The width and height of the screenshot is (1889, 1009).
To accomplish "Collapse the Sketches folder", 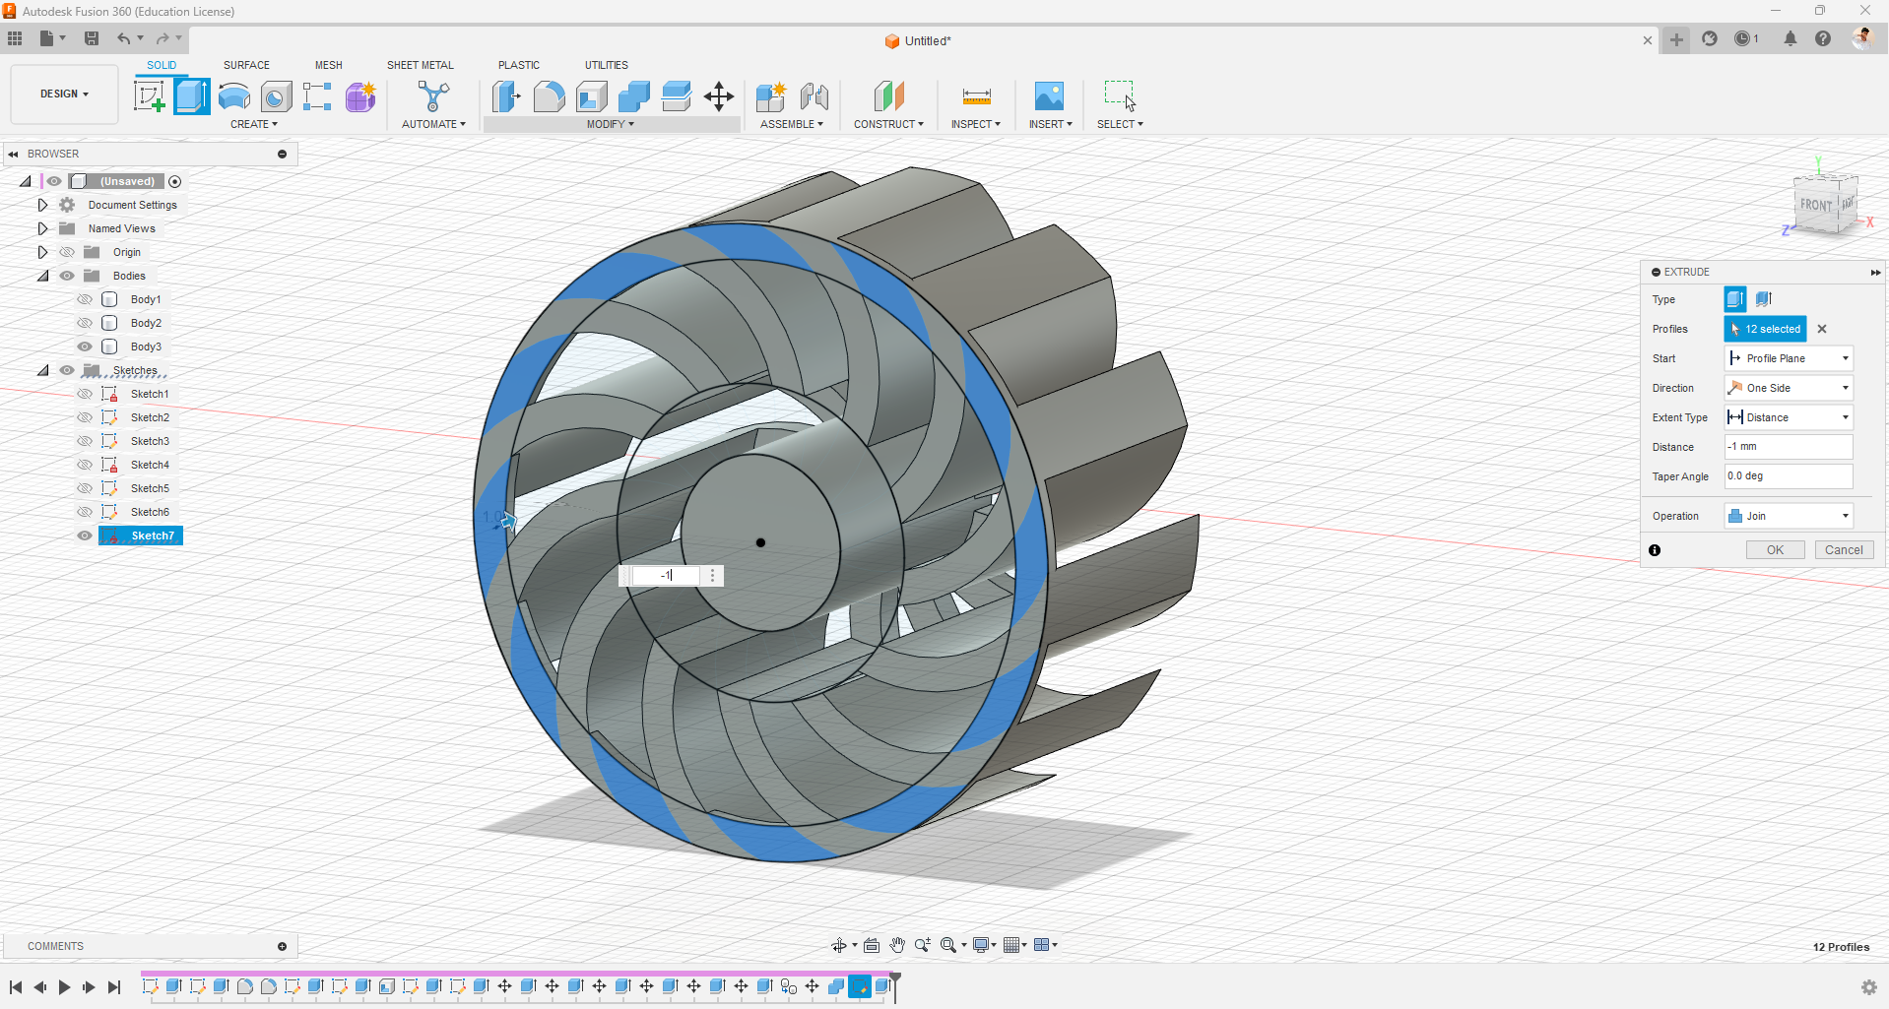I will [x=42, y=370].
